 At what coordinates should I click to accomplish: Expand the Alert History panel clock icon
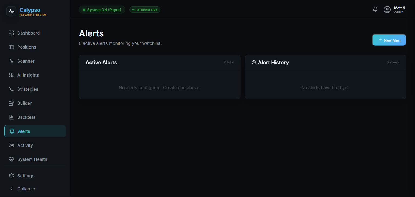tap(253, 62)
